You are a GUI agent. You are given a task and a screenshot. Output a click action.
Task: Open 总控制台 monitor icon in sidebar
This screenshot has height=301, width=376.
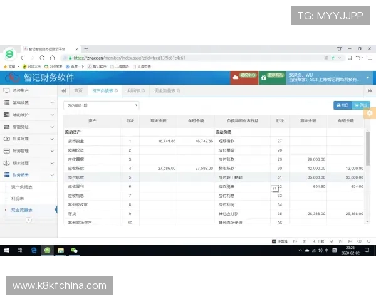click(x=6, y=90)
